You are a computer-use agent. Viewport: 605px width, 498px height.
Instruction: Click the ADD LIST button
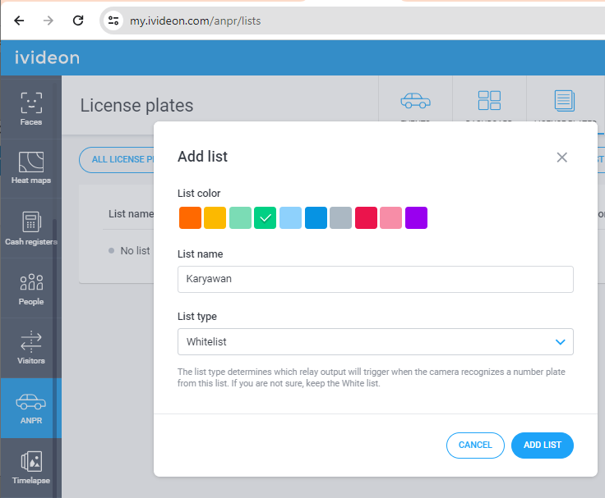[x=542, y=445]
